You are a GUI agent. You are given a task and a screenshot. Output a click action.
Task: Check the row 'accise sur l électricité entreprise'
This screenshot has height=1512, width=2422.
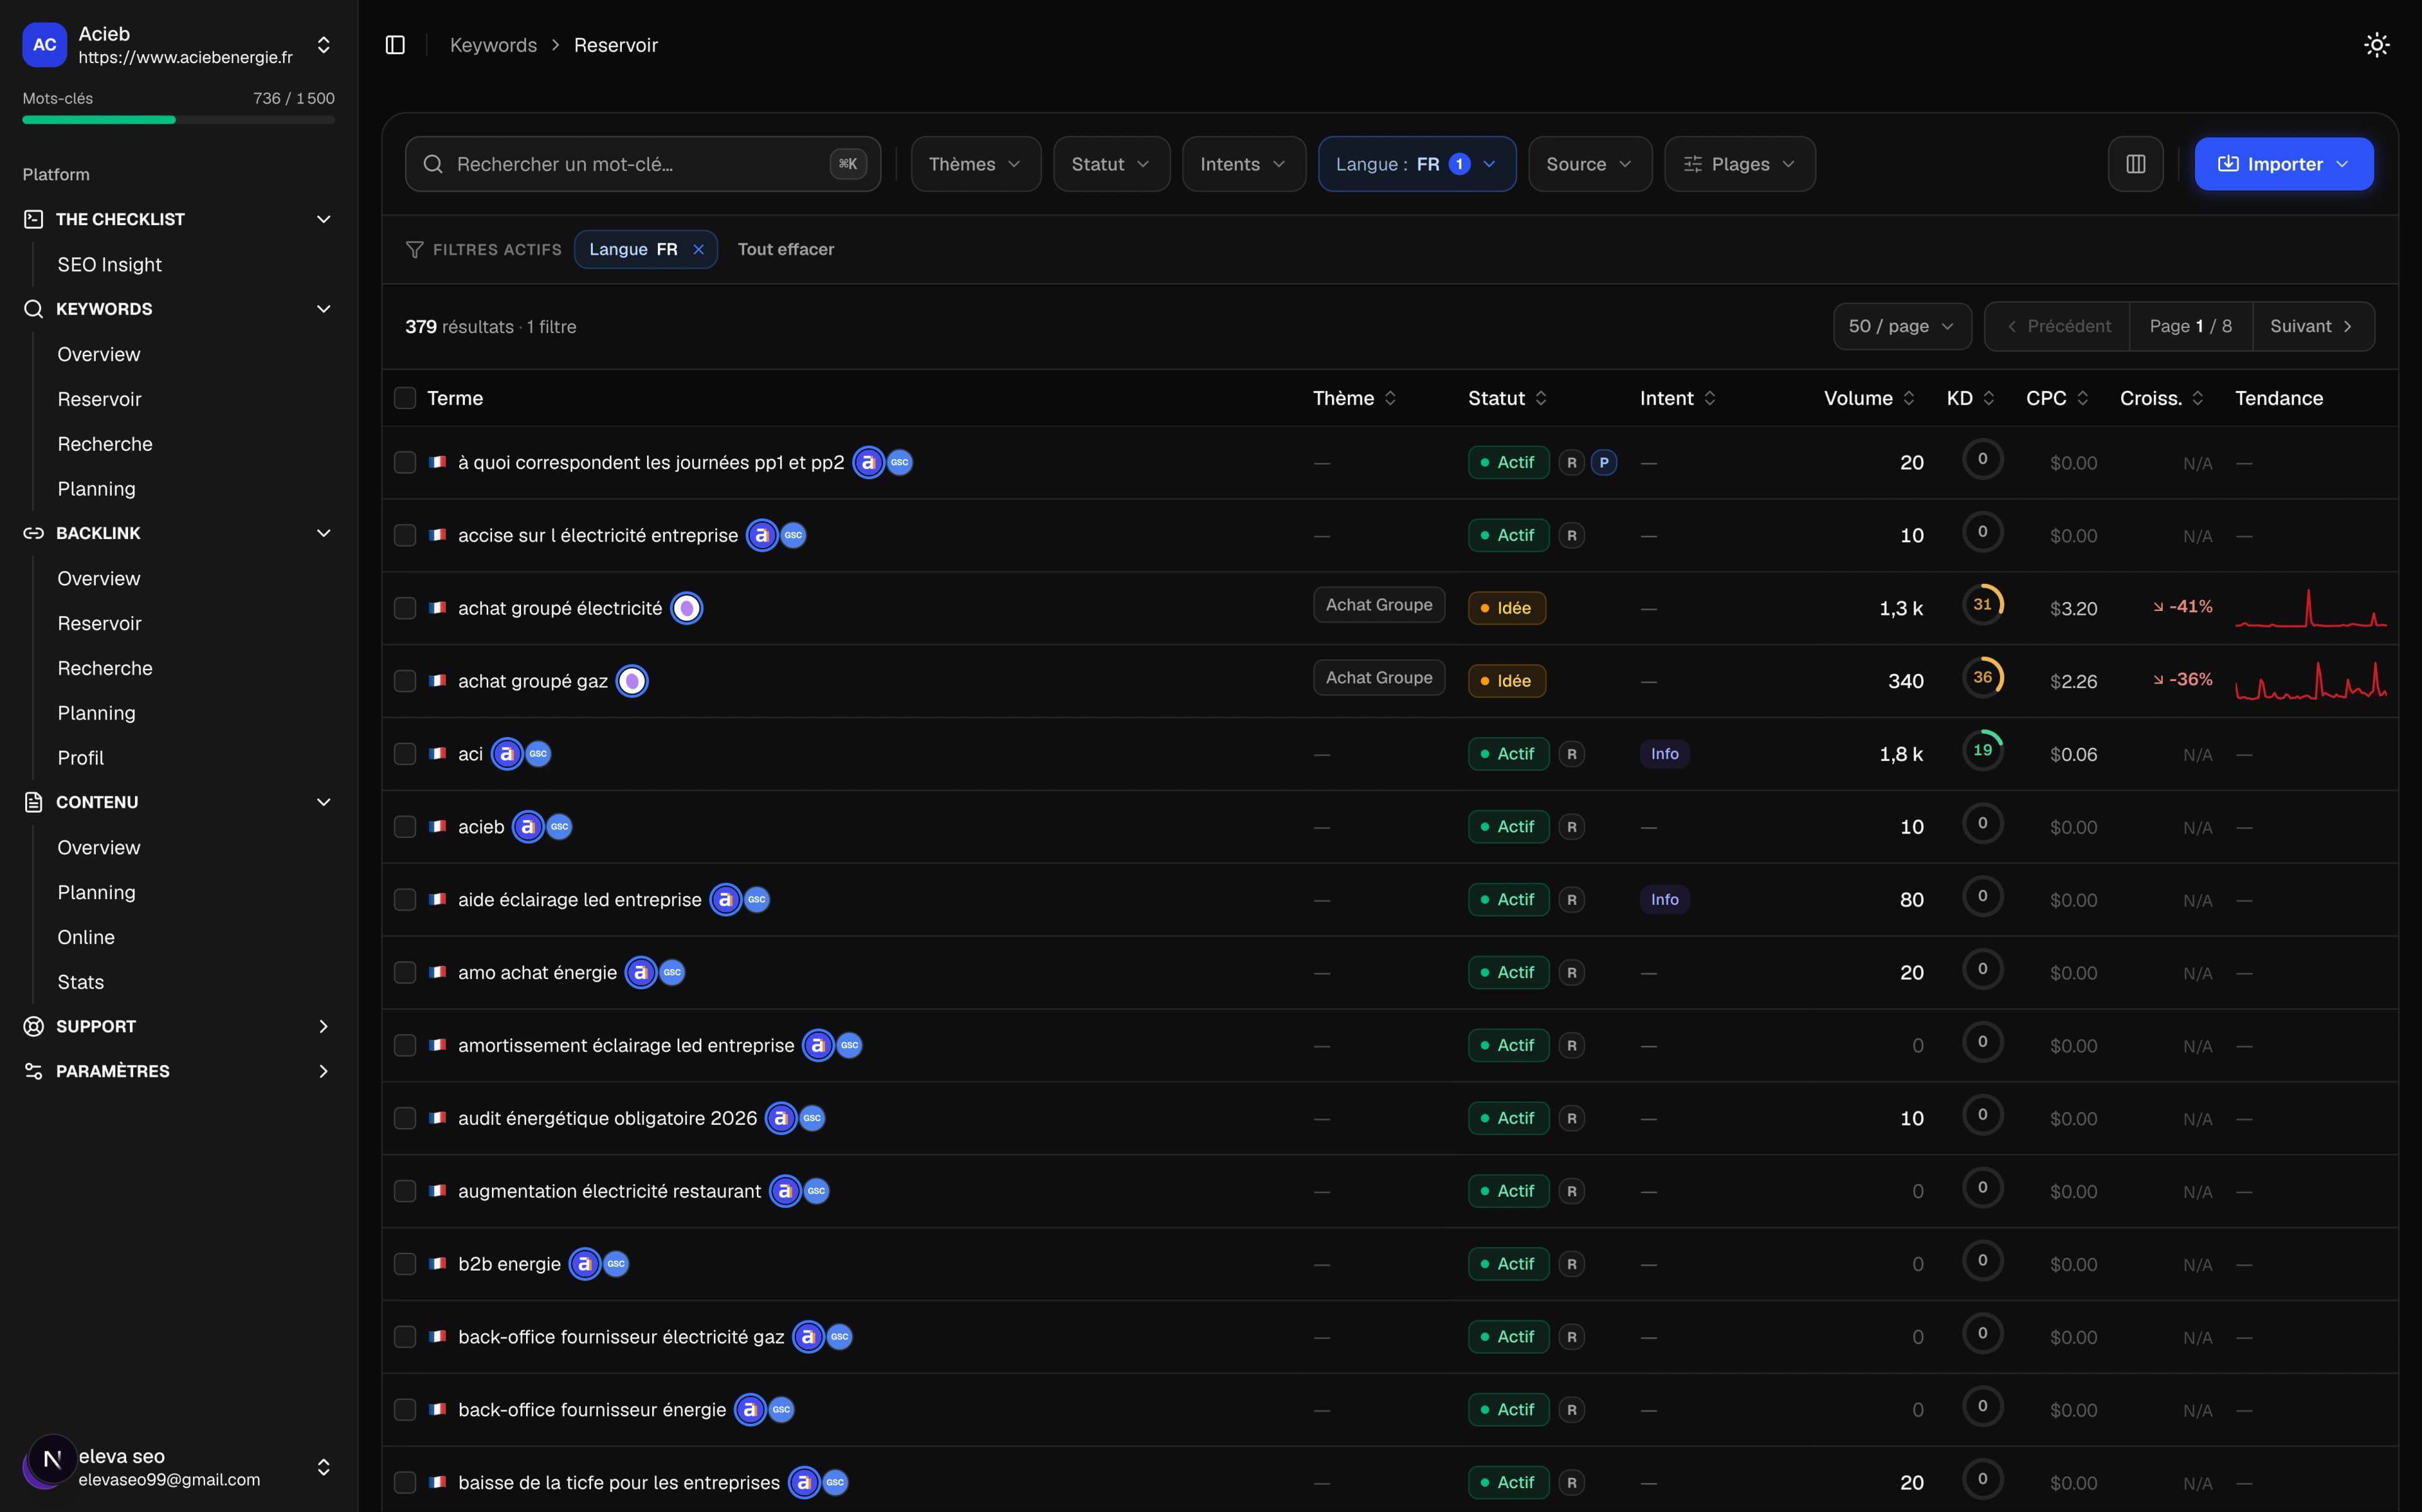point(404,536)
